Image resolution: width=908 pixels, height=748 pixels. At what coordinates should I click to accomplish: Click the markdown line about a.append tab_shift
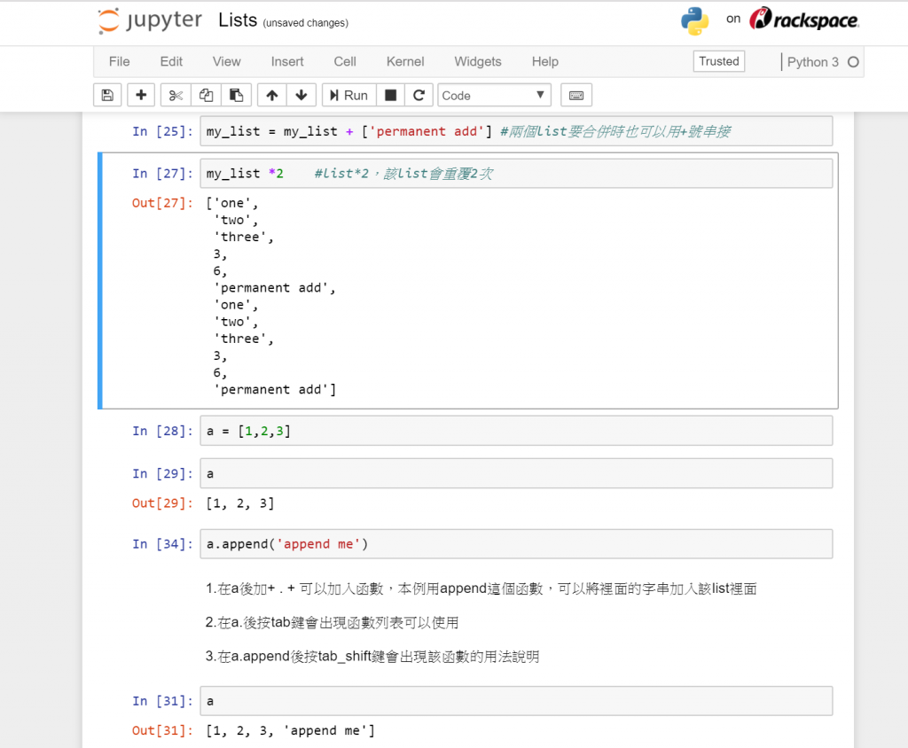(x=372, y=657)
